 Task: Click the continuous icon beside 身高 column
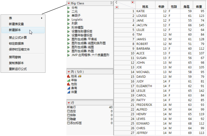pyautogui.click(x=69, y=88)
